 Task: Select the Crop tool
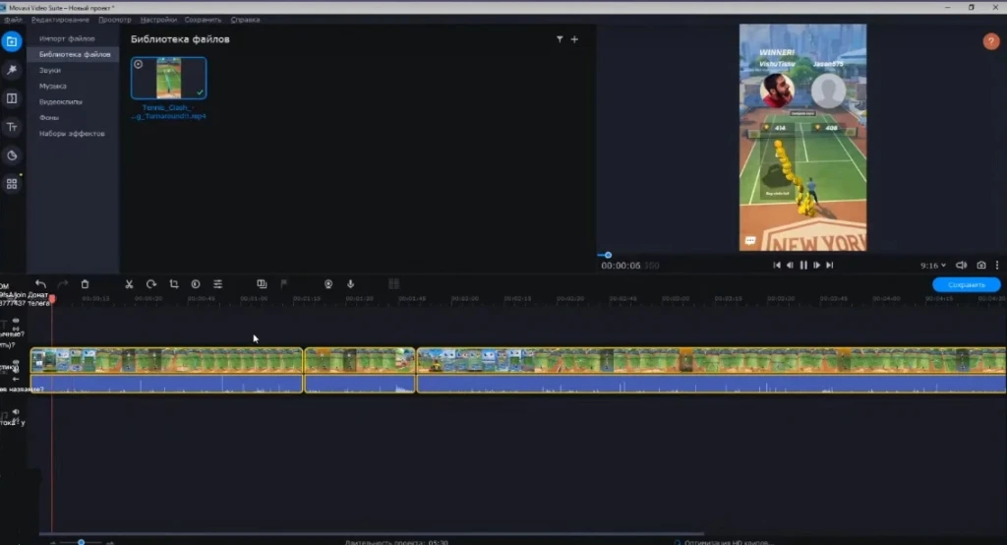(x=173, y=284)
